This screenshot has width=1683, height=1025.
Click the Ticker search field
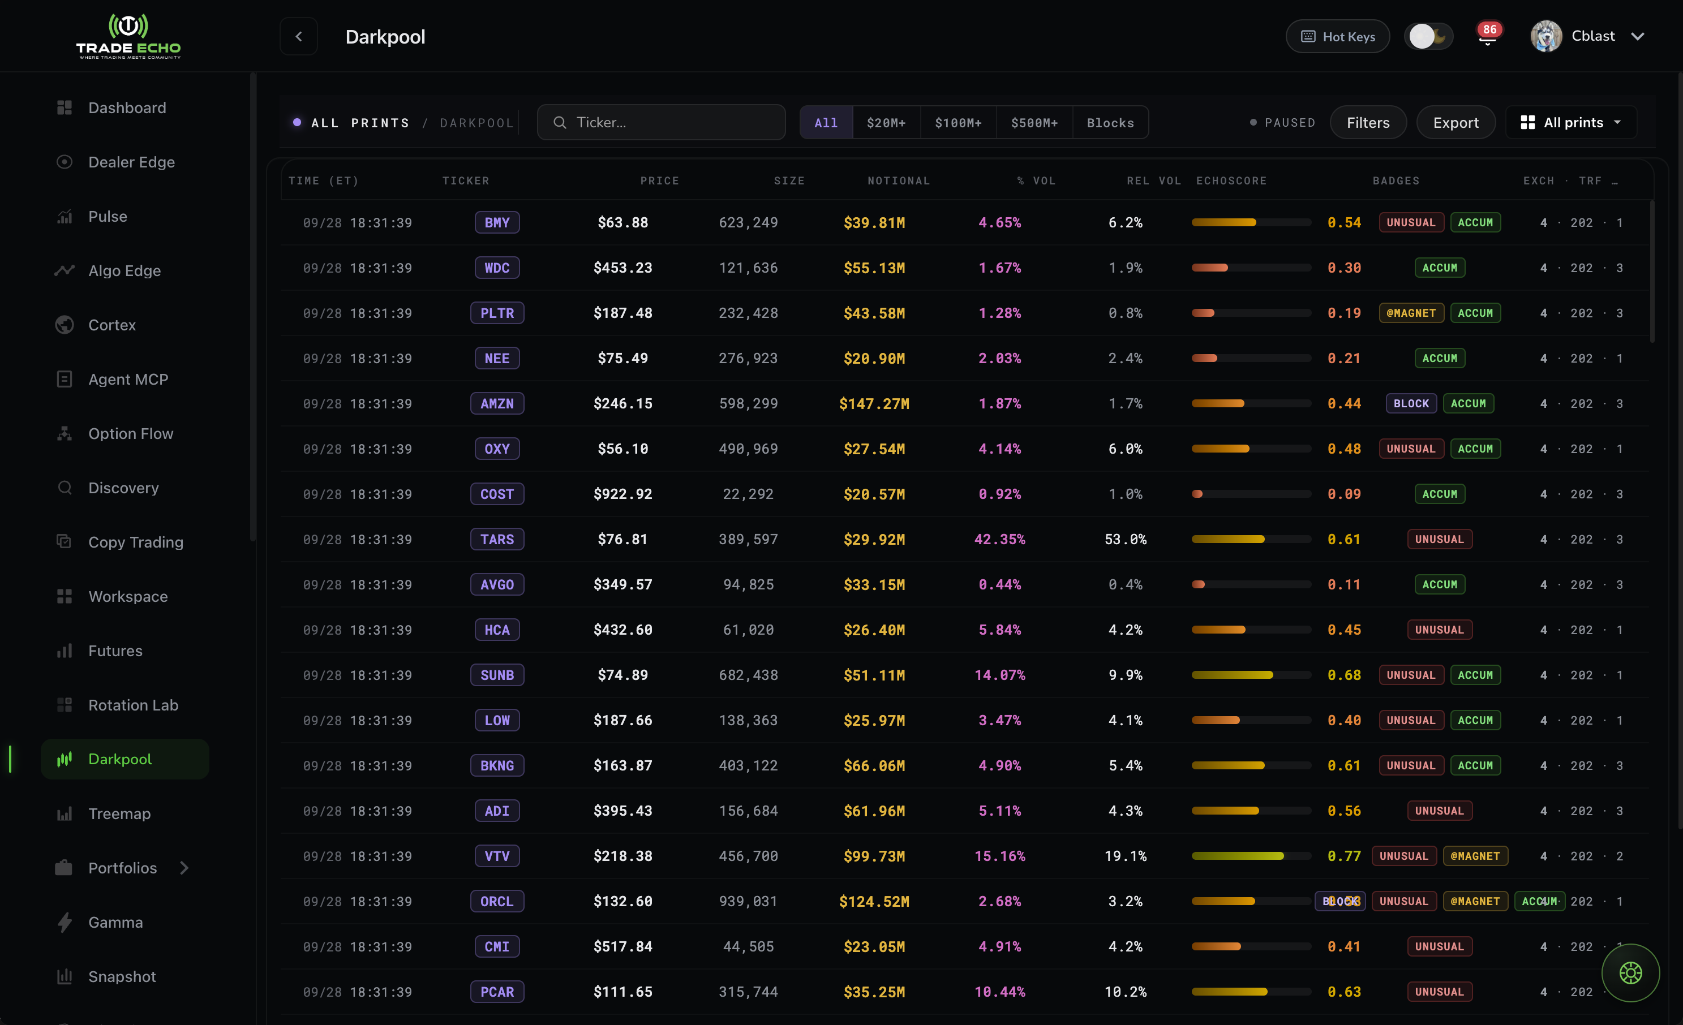click(661, 122)
